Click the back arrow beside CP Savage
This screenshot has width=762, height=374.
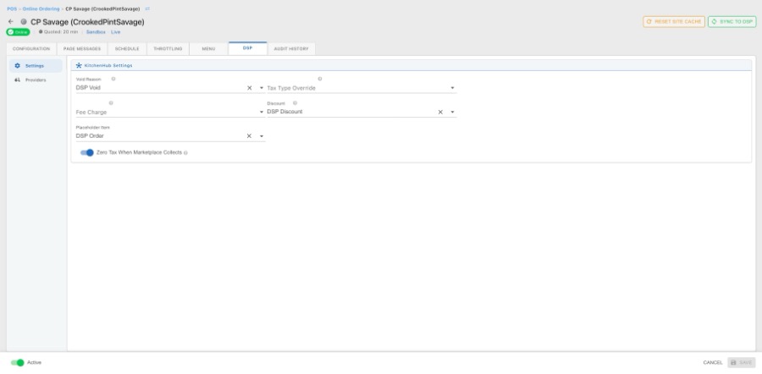pyautogui.click(x=11, y=21)
